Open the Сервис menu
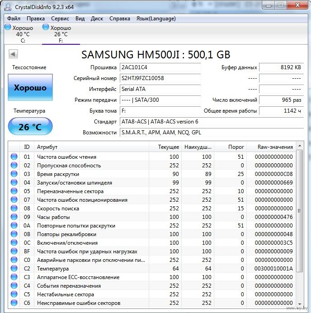 (60, 19)
